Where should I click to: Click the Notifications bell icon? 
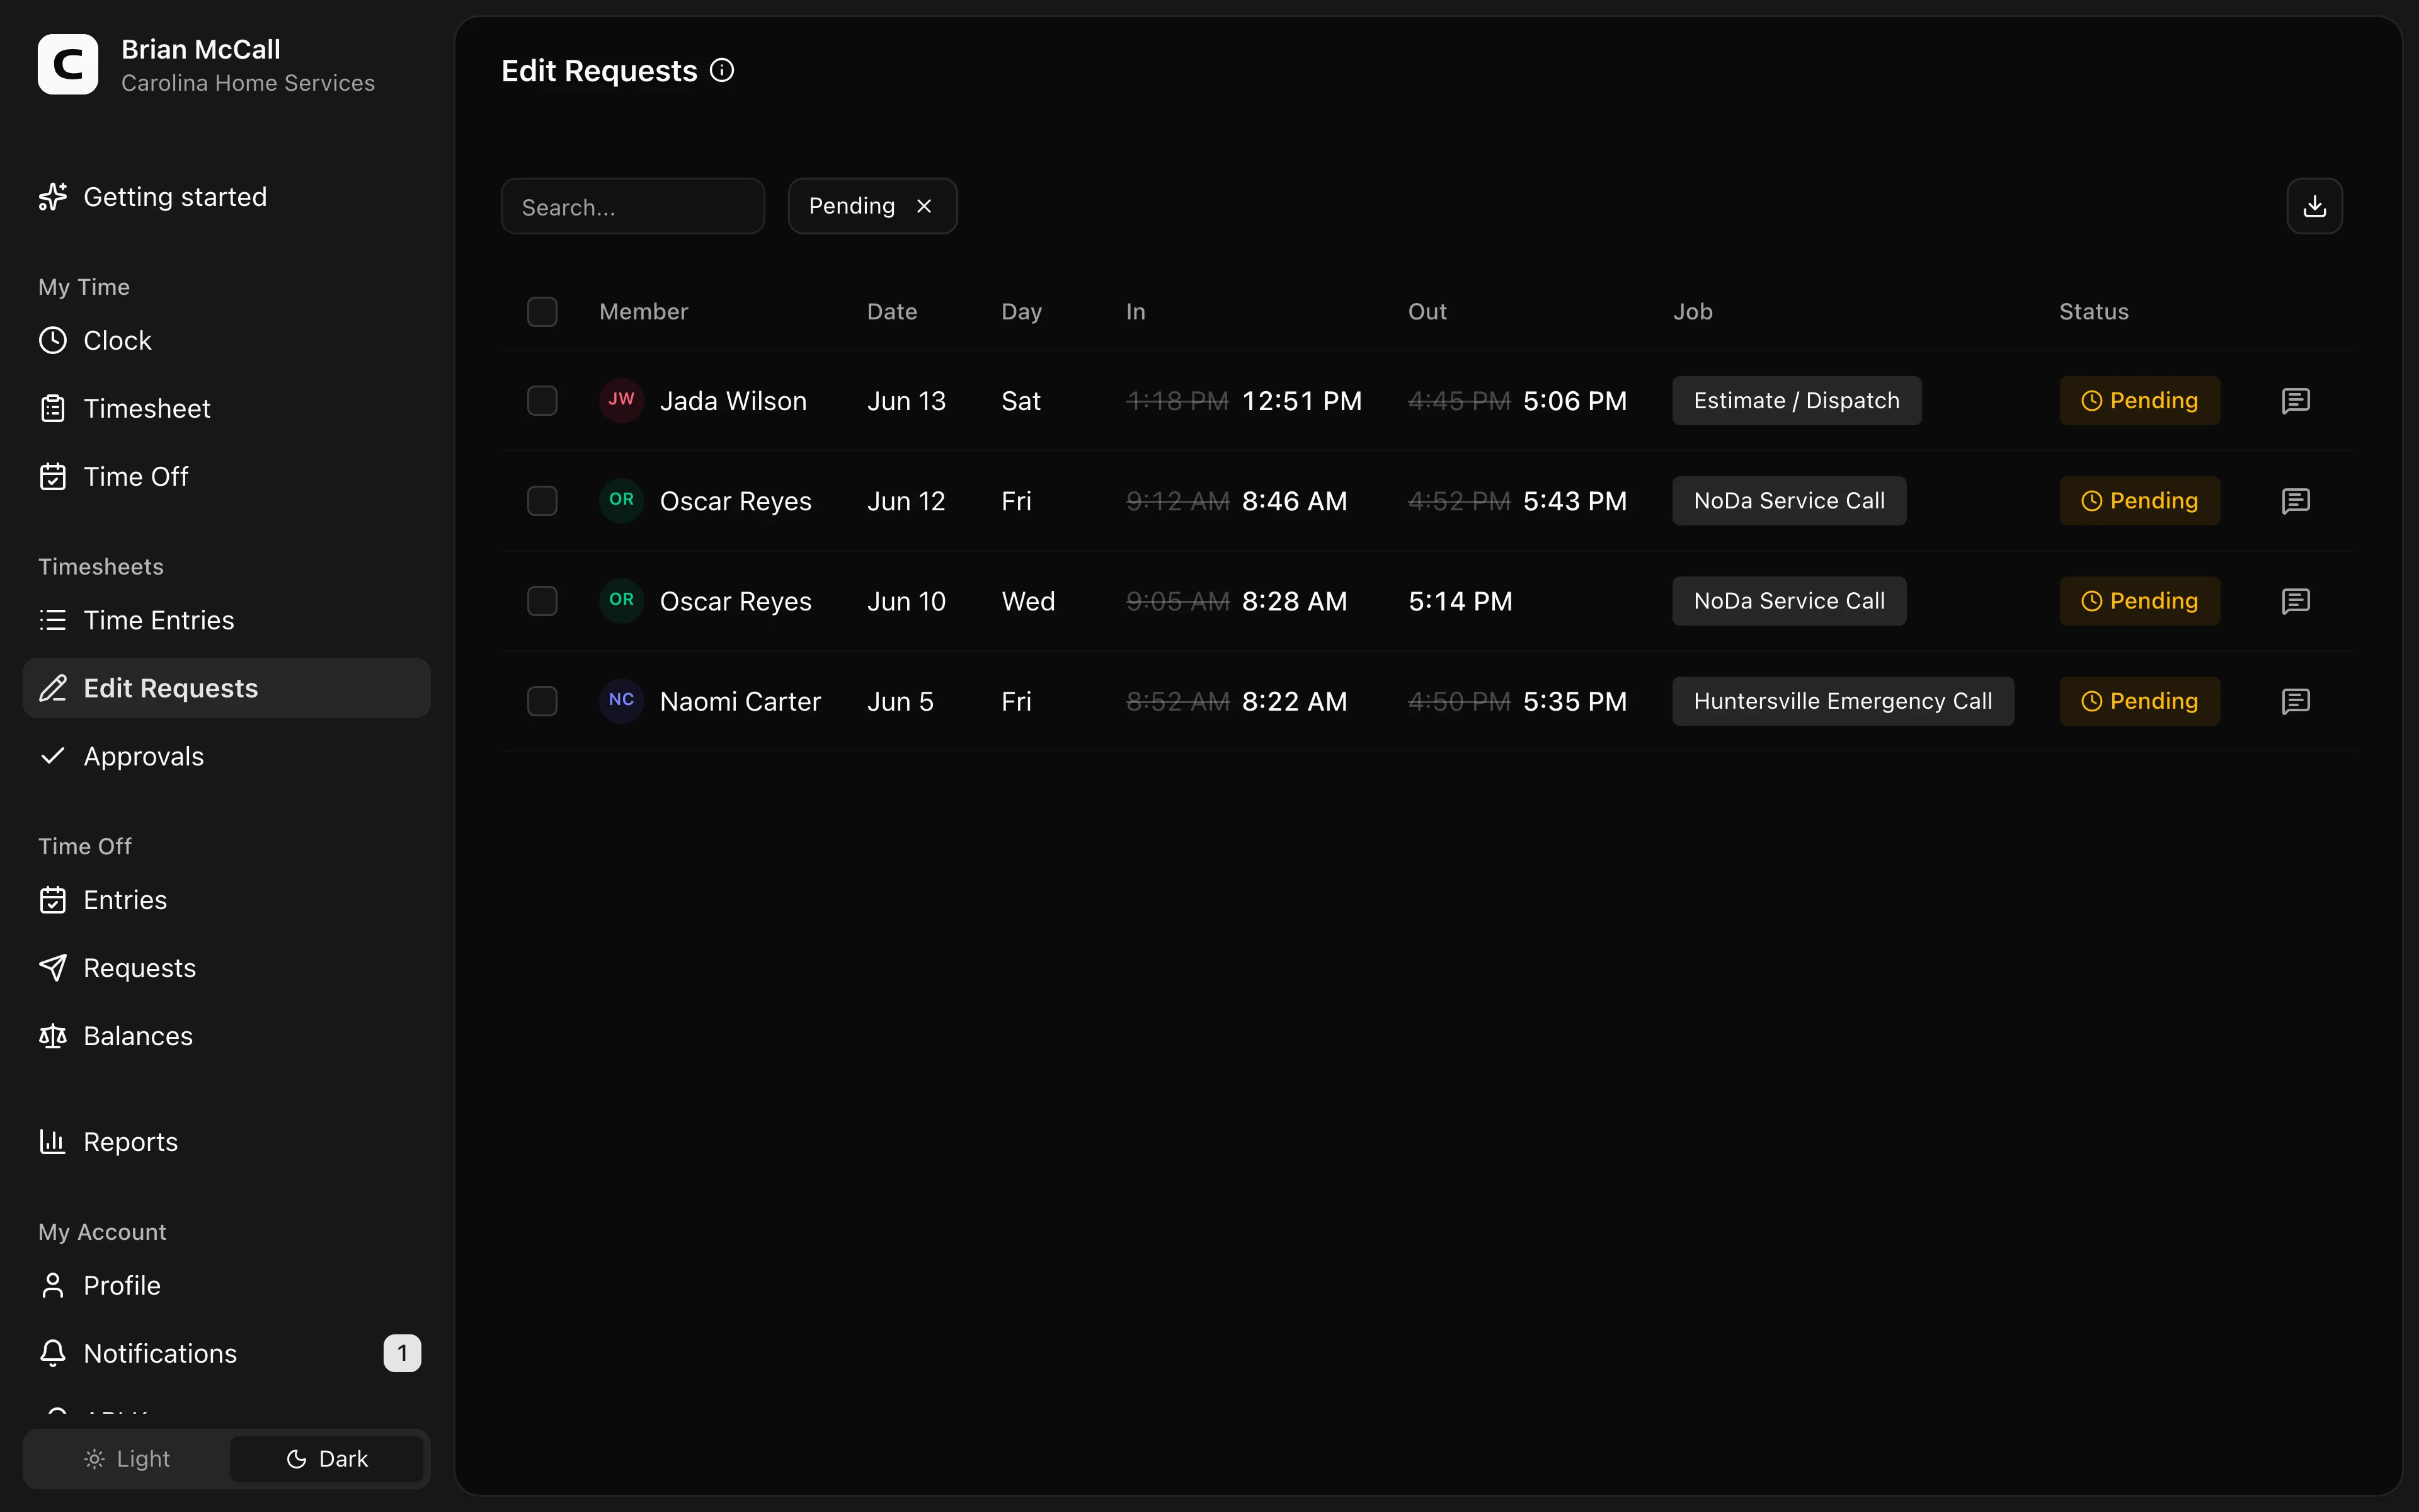53,1354
